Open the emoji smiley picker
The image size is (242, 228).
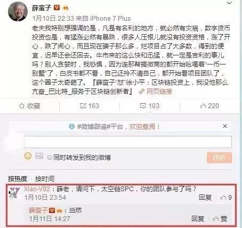pyautogui.click(x=28, y=156)
